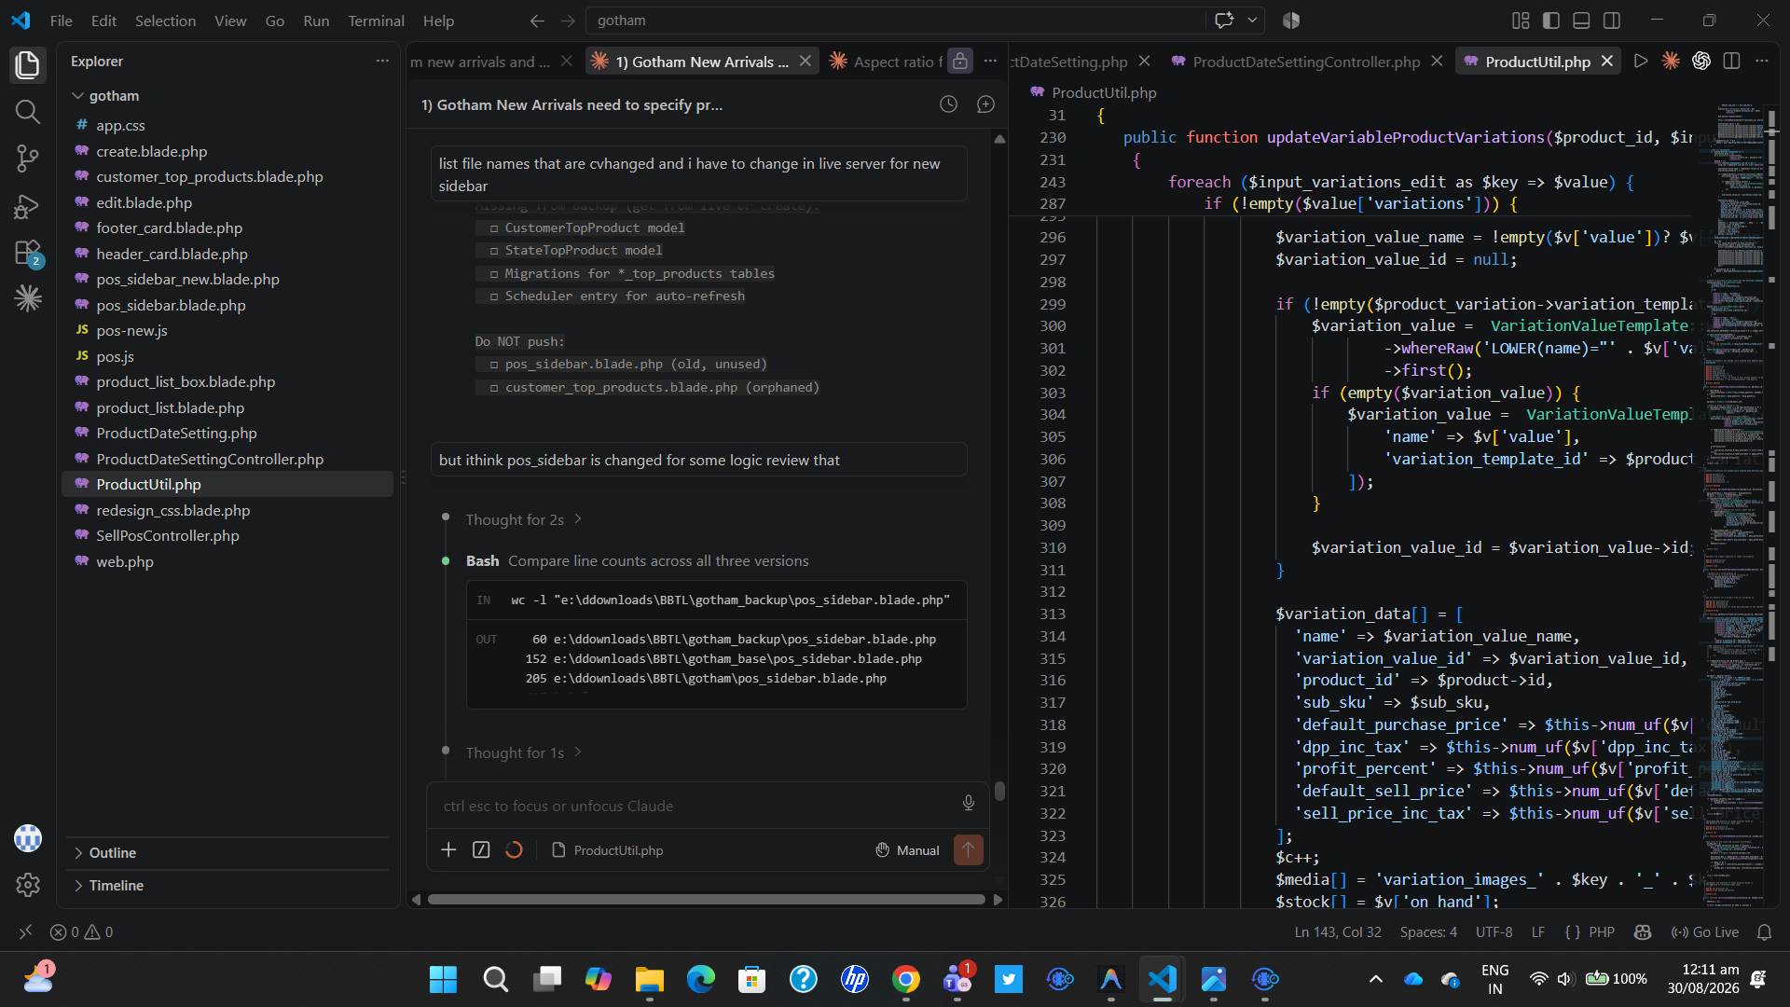The width and height of the screenshot is (1790, 1007).
Task: Click the microphone voice input icon
Action: (x=969, y=804)
